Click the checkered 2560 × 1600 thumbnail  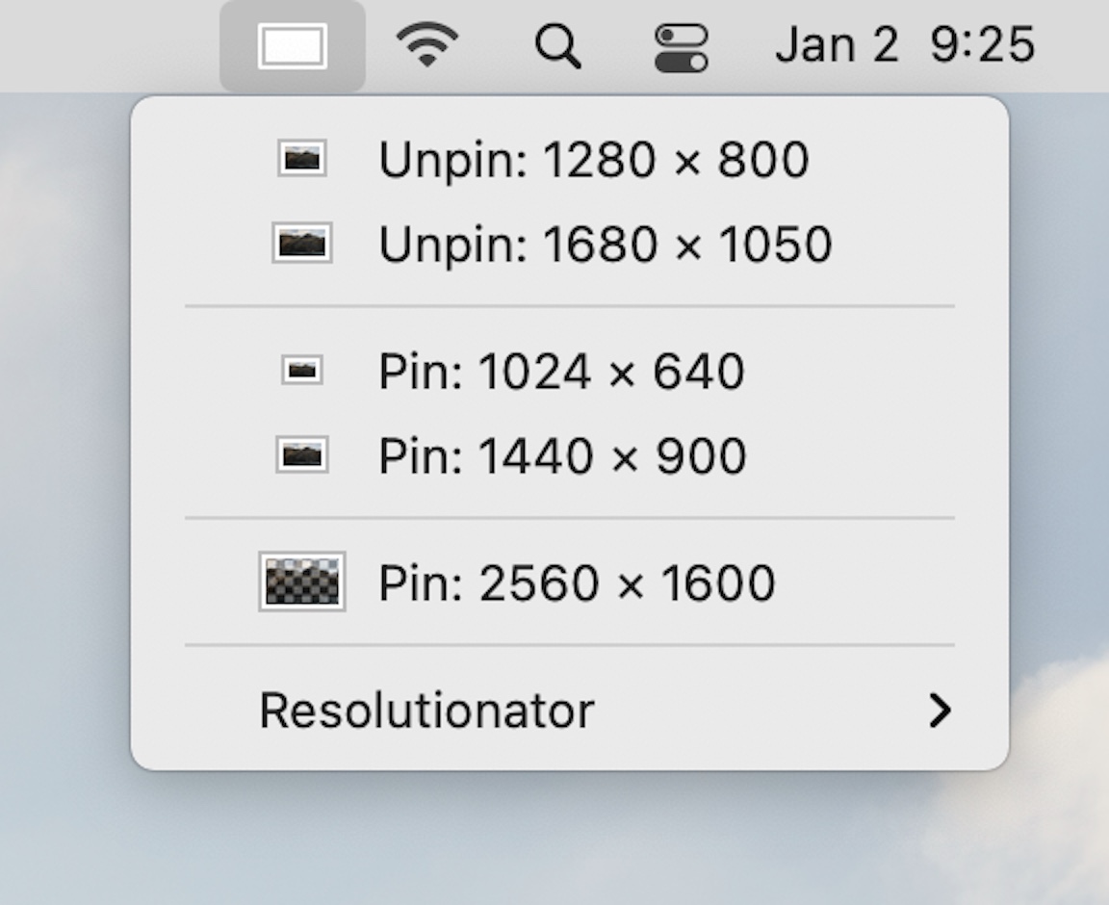click(x=302, y=582)
